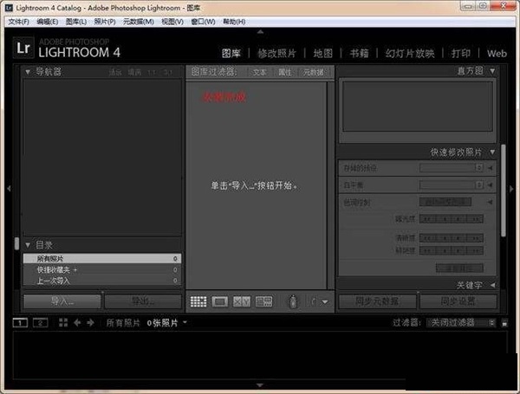Hide the bottom filmstrip panel arrow
The image size is (520, 394).
click(x=260, y=385)
